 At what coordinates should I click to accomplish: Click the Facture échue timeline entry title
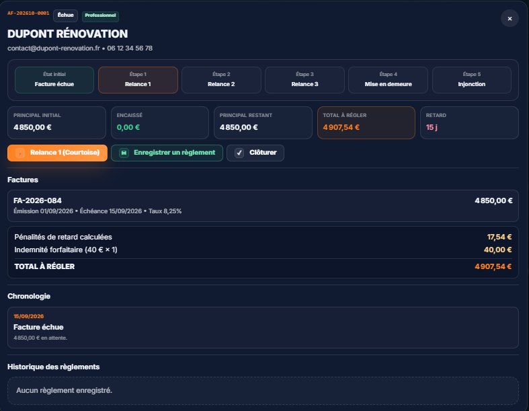click(x=38, y=327)
